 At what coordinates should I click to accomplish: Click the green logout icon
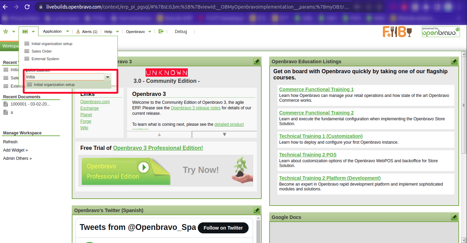click(161, 31)
